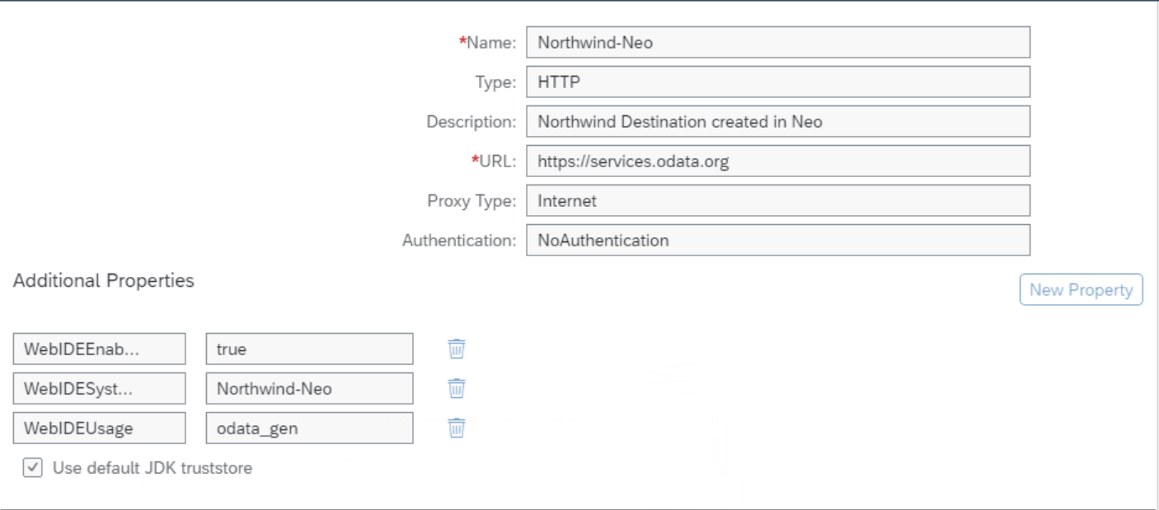Edit the Northwind-Neo property value field

point(309,388)
